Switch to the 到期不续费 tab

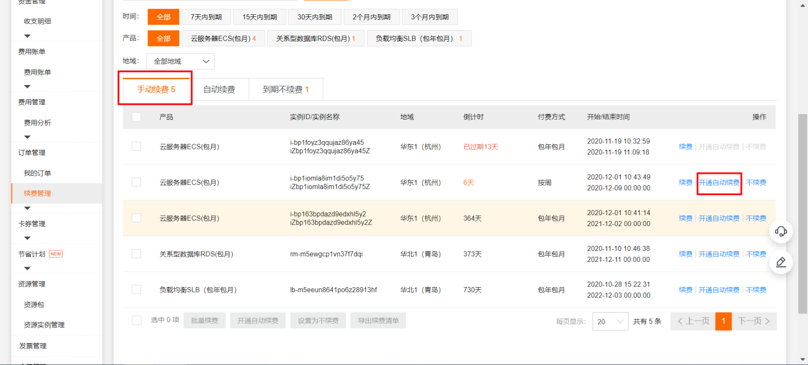click(286, 89)
